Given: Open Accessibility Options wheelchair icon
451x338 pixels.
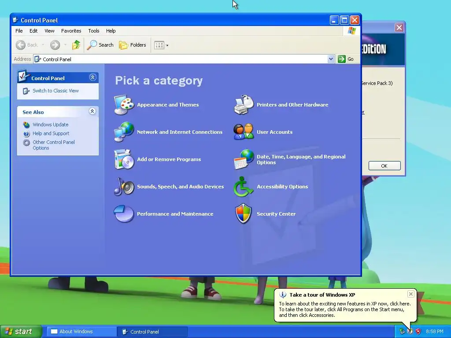Looking at the screenshot, I should pos(243,187).
